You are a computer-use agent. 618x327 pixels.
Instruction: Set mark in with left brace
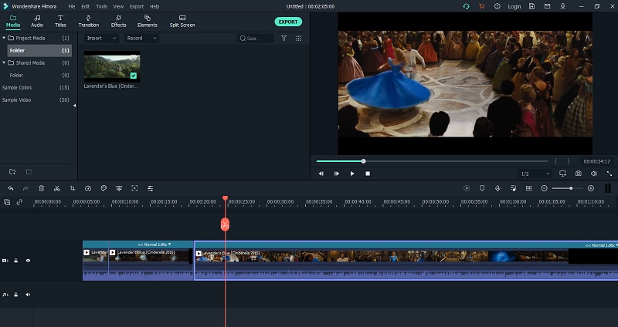pyautogui.click(x=555, y=161)
